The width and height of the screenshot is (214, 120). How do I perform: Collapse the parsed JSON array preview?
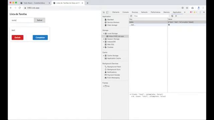(130, 94)
